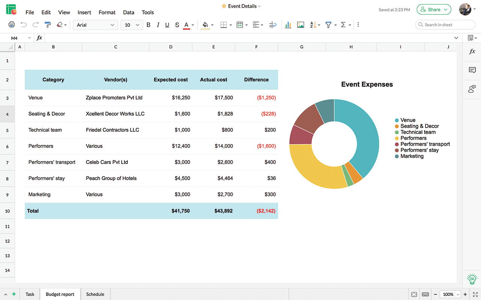Viewport: 481px width, 300px height.
Task: Switch to the Schedule sheet tab
Action: (x=95, y=294)
